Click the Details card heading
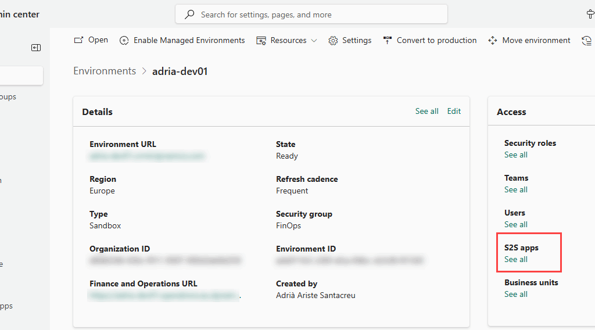The image size is (595, 330). [x=97, y=112]
